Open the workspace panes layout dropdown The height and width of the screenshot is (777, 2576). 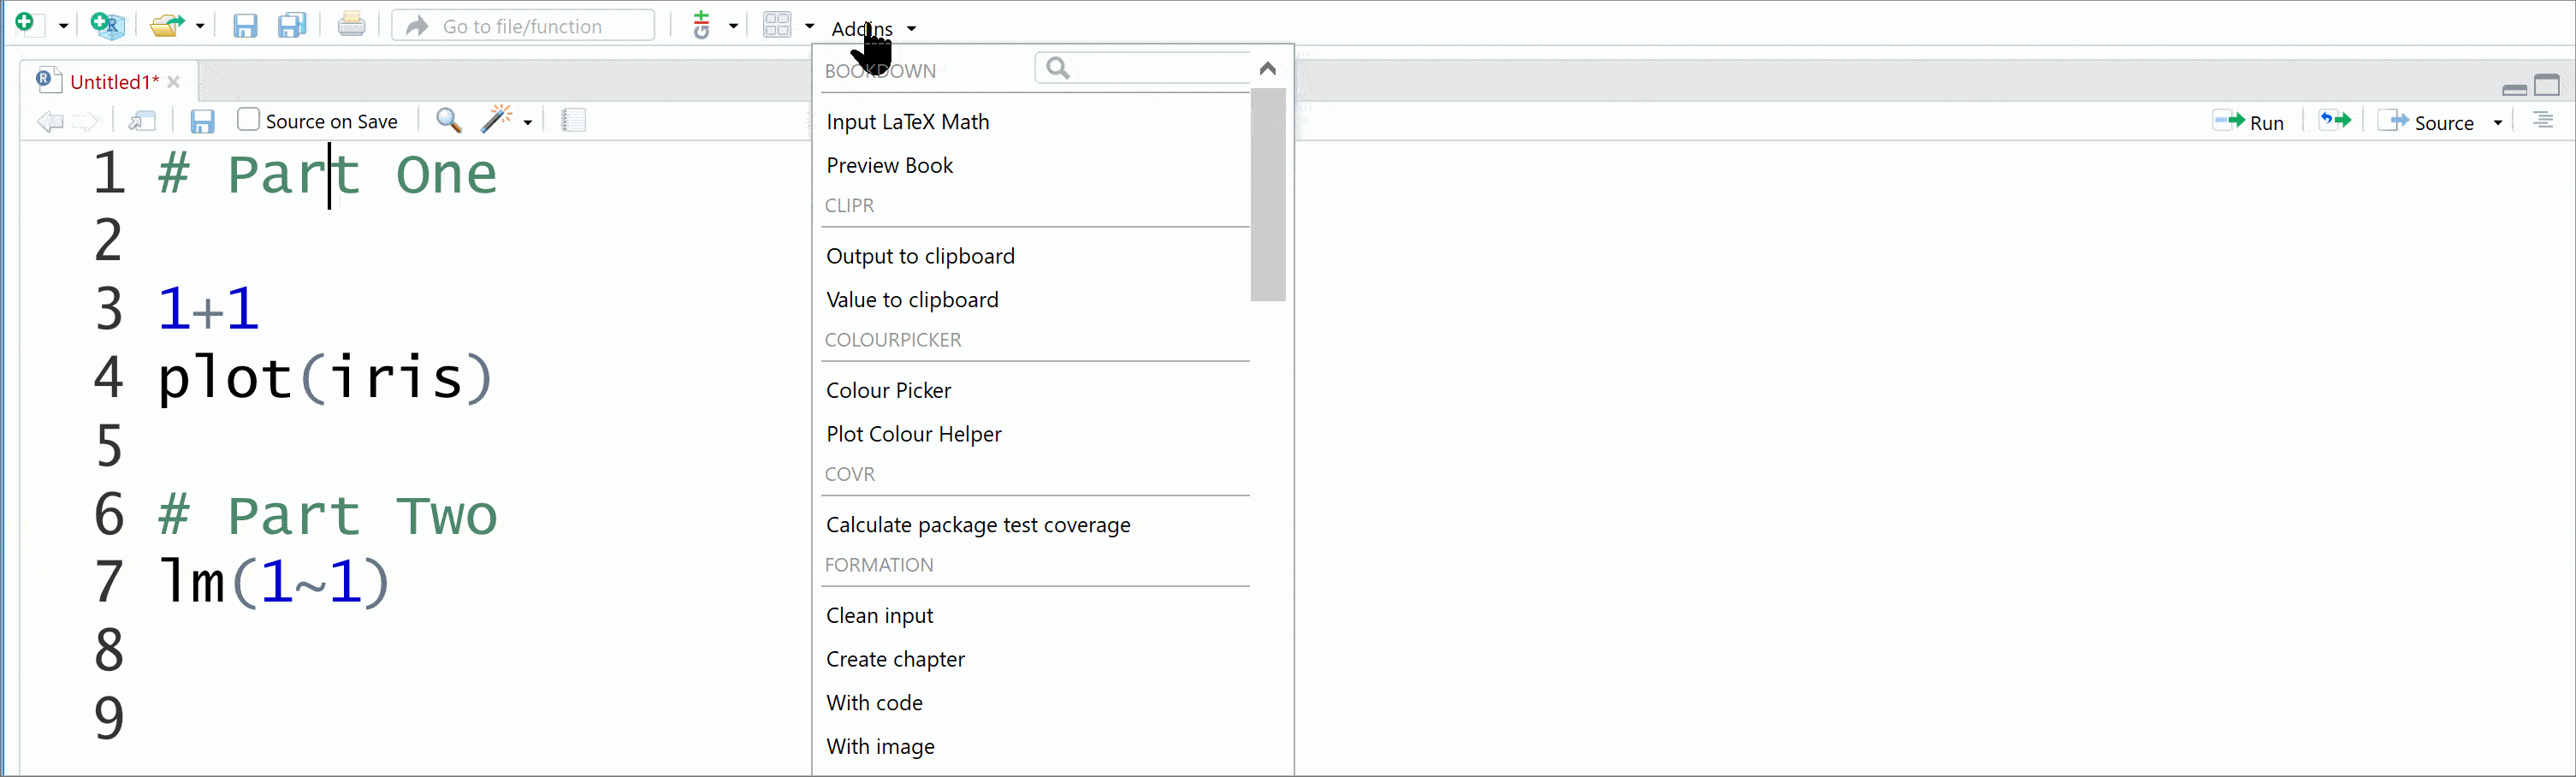tap(809, 26)
